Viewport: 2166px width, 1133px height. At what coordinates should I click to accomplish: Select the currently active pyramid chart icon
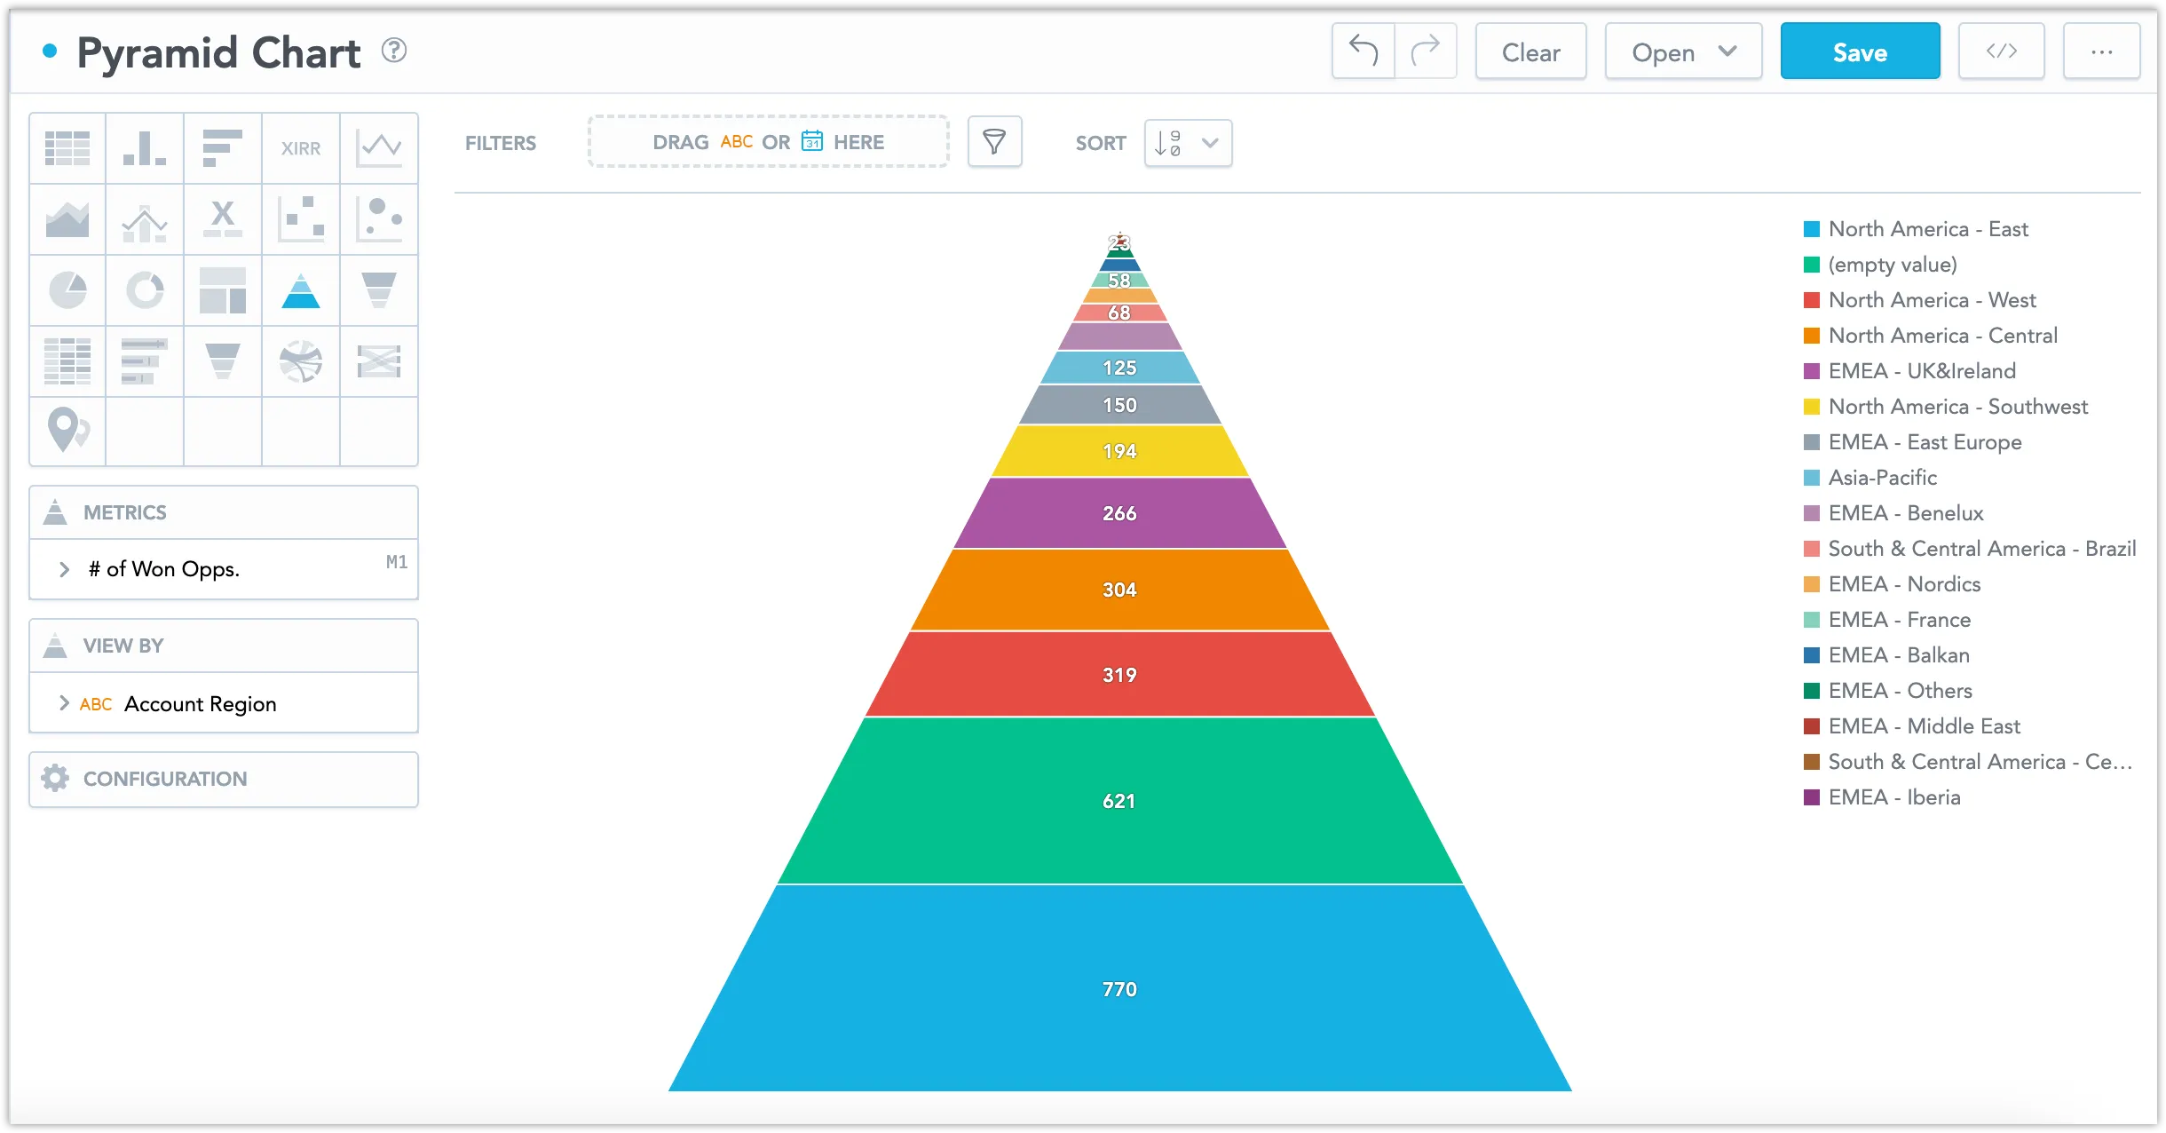coord(301,289)
